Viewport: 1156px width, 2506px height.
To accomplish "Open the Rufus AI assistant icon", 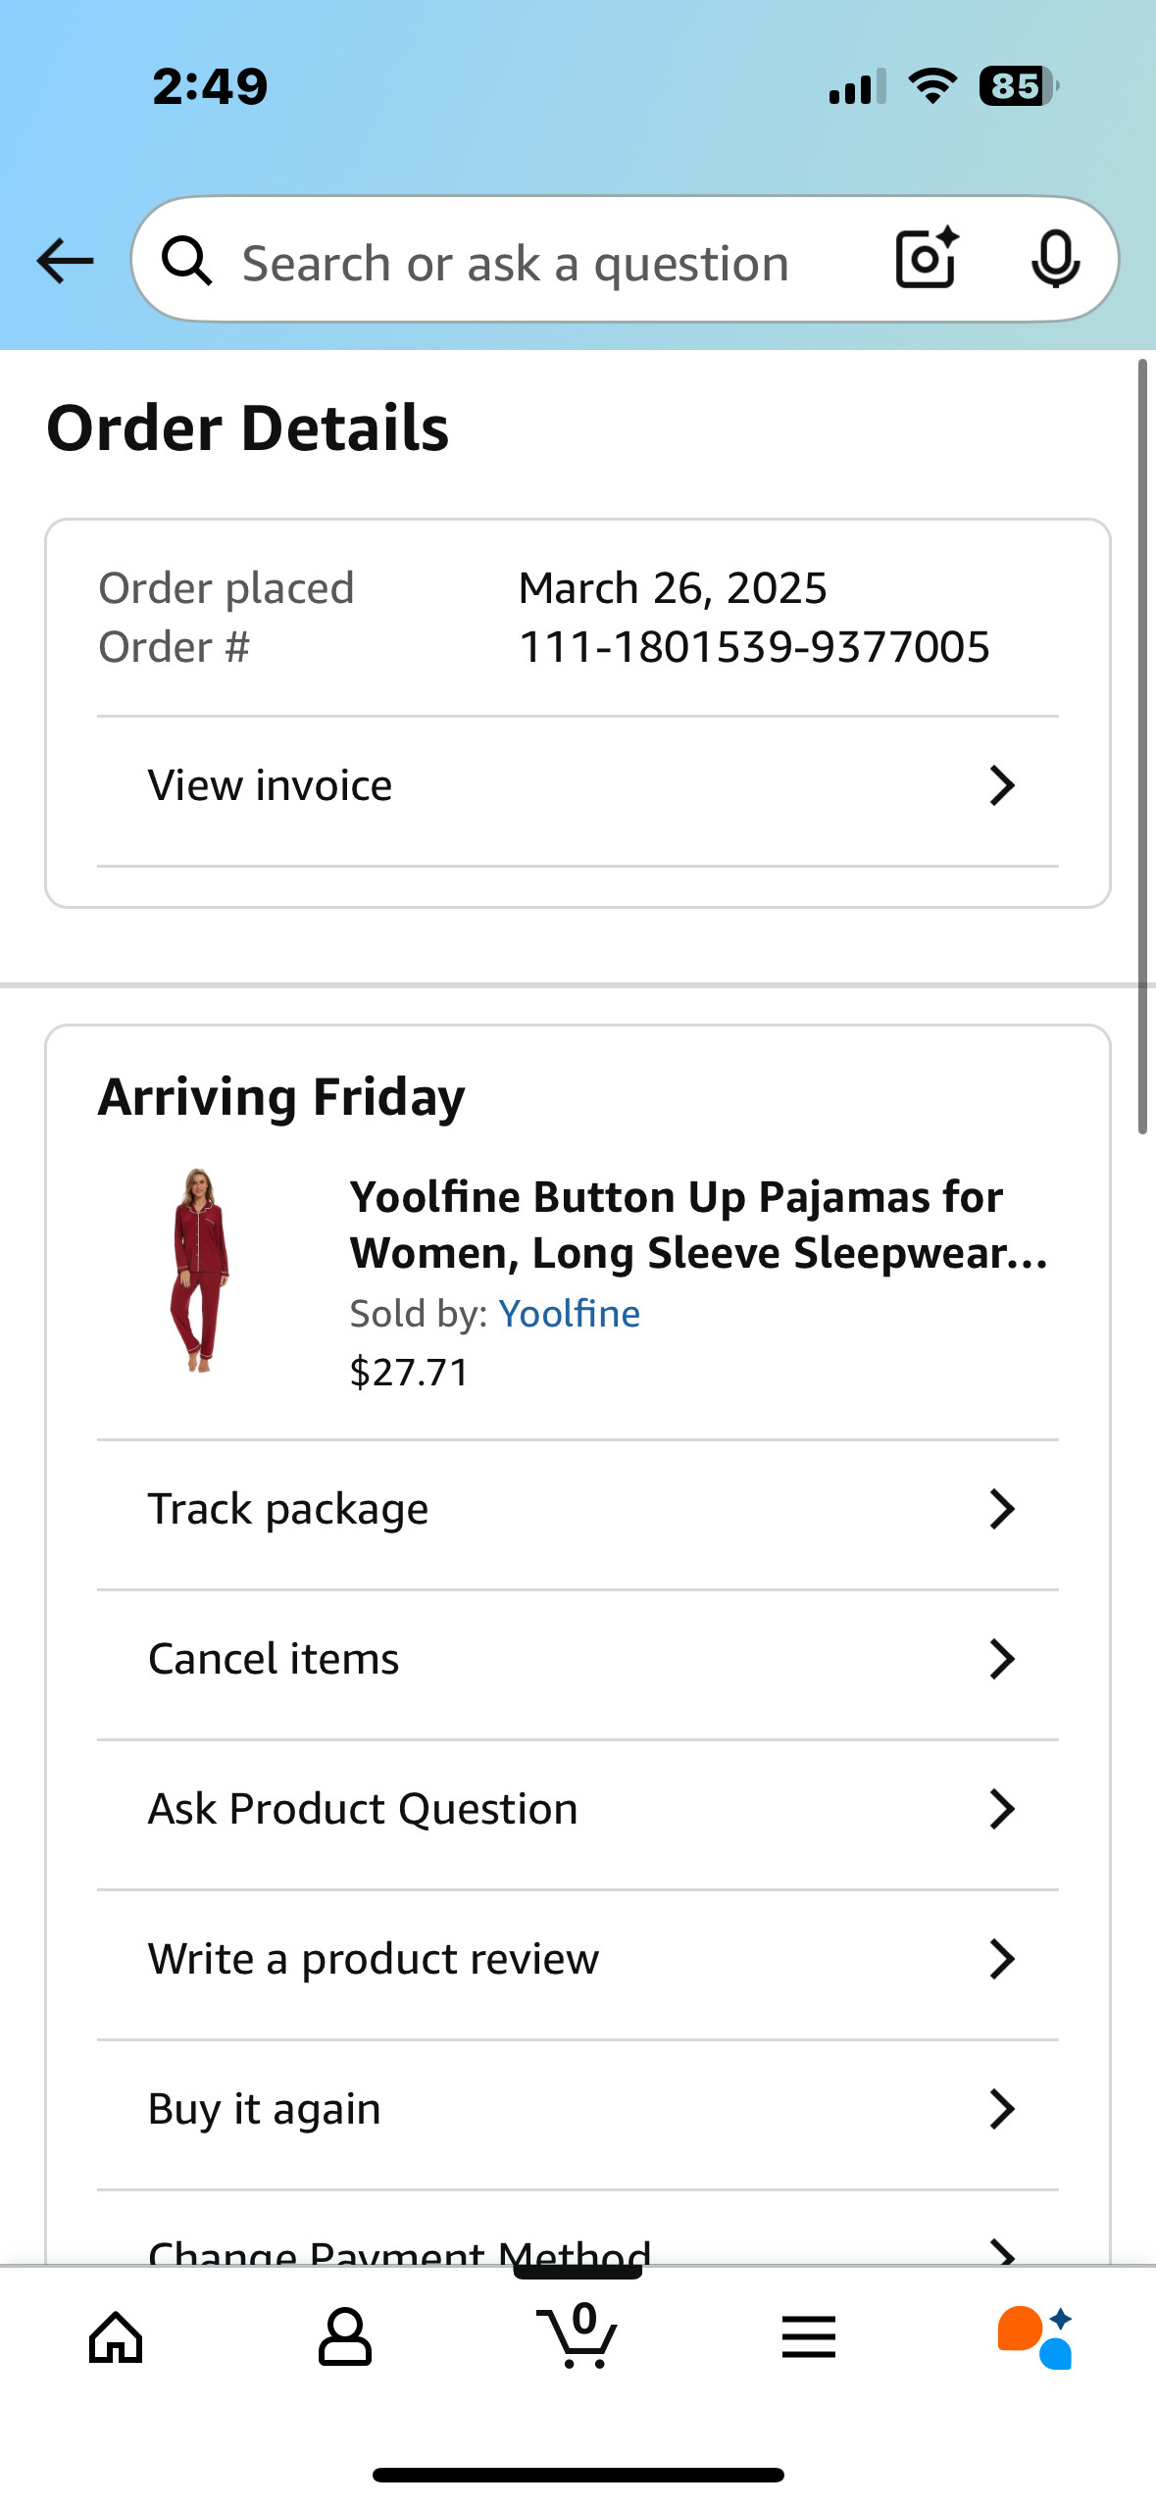I will point(1035,2337).
